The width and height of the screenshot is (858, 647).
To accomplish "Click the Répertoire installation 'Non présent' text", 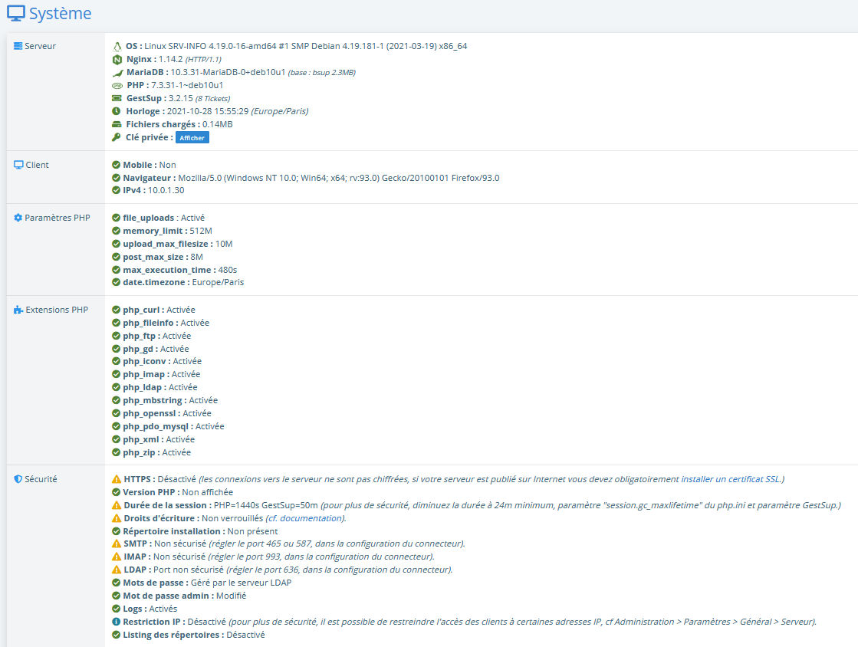I will (253, 531).
